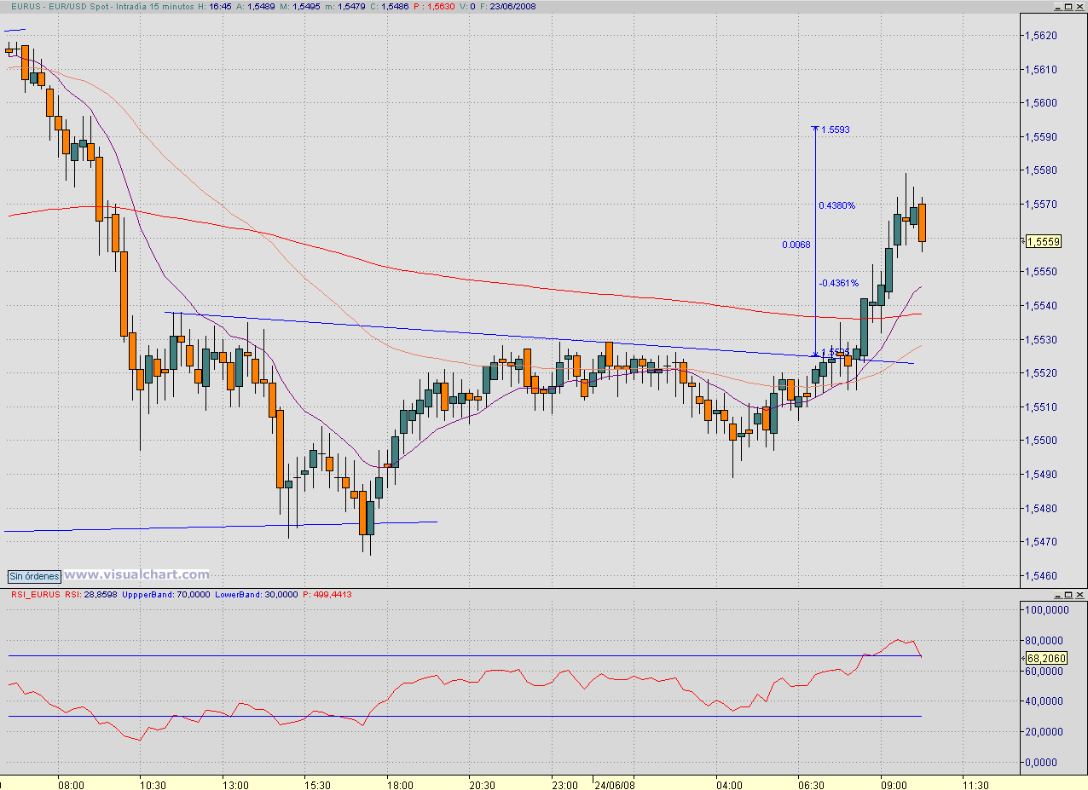Screen dimensions: 1088x790
Task: Click the 06:30 time axis label
Action: point(811,785)
